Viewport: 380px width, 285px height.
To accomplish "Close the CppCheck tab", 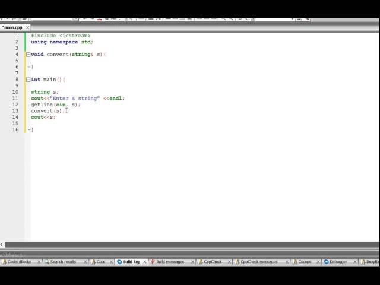I will [229, 262].
